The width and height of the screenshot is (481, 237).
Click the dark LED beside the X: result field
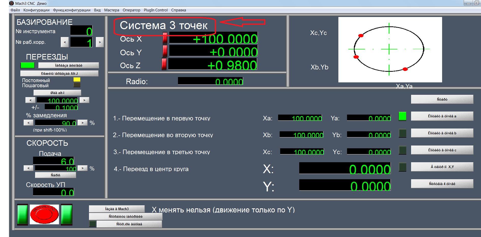pyautogui.click(x=402, y=167)
